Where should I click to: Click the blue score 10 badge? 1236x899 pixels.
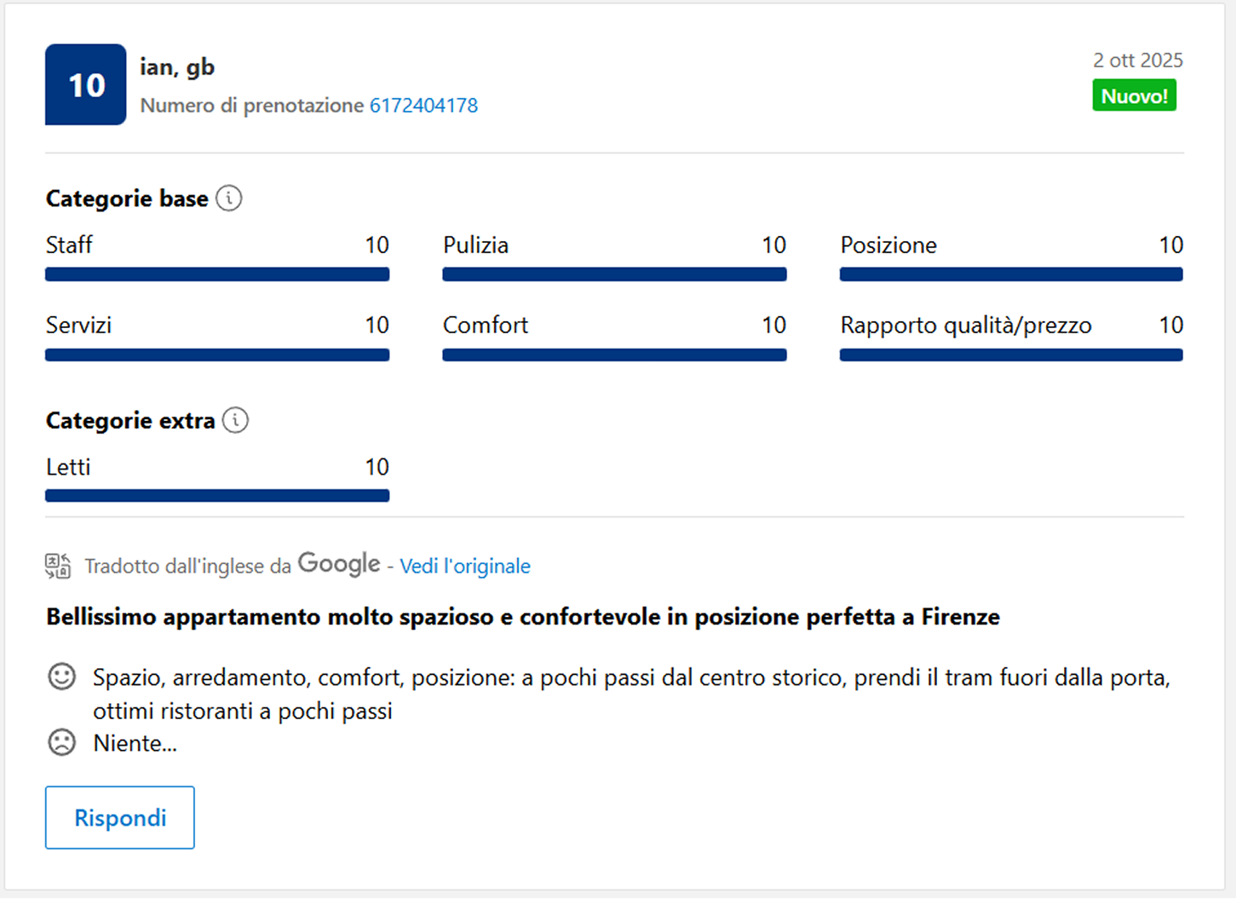(x=86, y=85)
